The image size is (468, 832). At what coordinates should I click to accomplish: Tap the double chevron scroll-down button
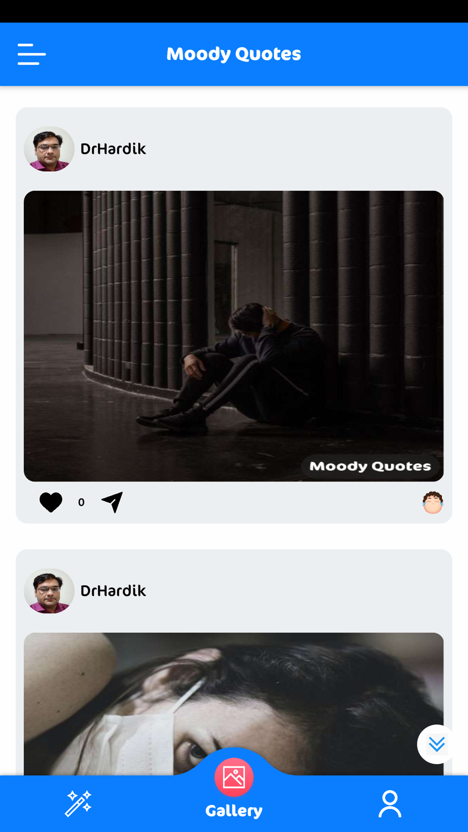(437, 744)
